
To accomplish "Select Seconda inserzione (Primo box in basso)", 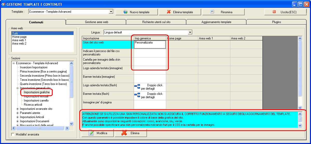I will click(45, 76).
